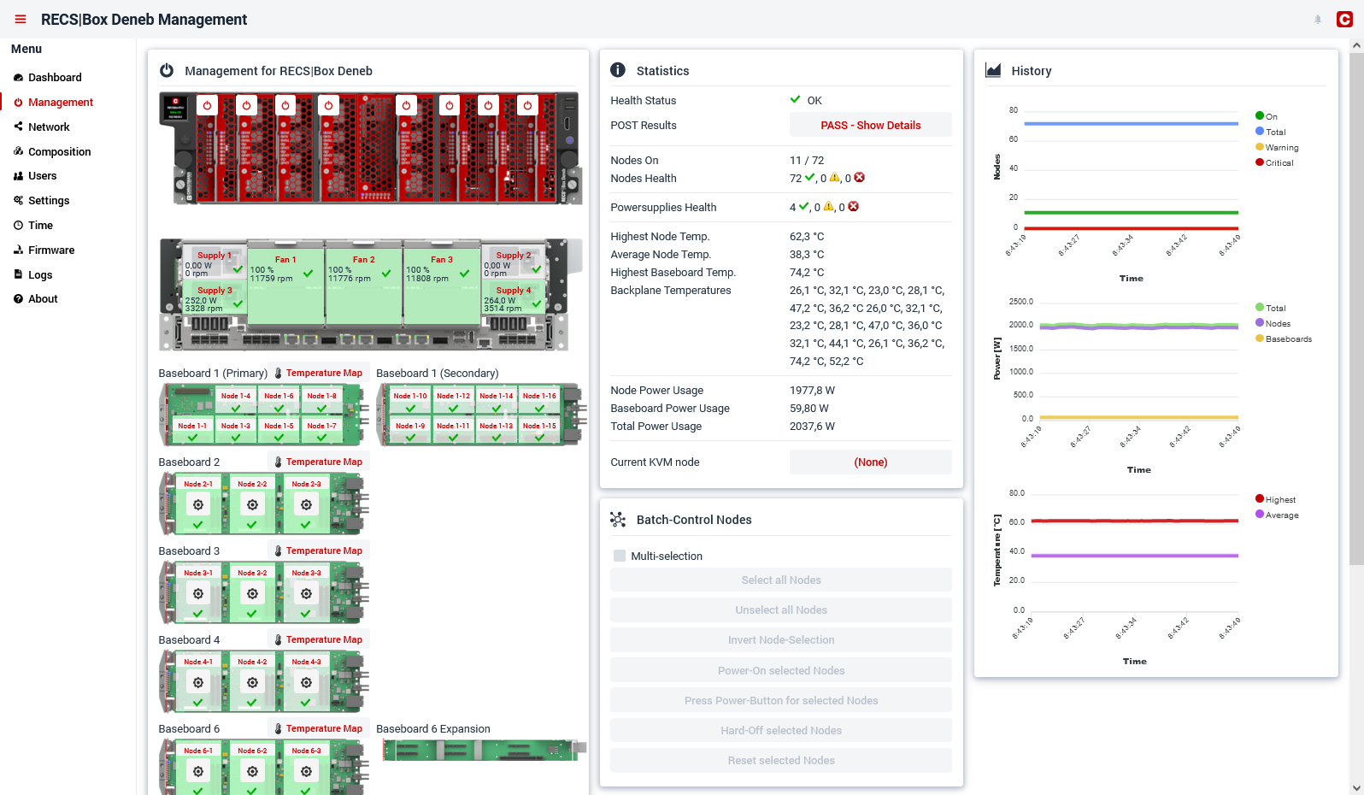Screen dimensions: 1364x795
Task: Click seventh power icon on chassis image
Action: point(488,105)
